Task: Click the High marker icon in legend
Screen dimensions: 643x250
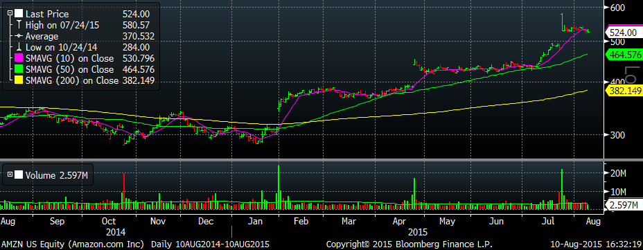Action: coord(19,25)
